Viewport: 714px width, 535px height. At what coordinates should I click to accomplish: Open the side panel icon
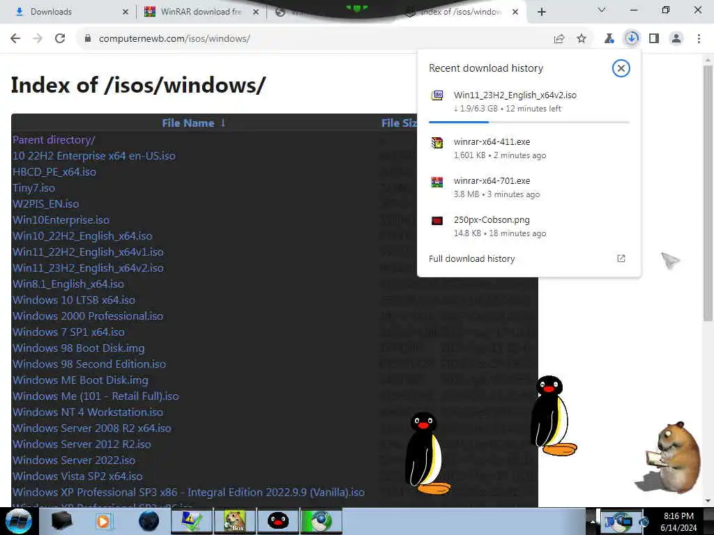[x=654, y=39]
